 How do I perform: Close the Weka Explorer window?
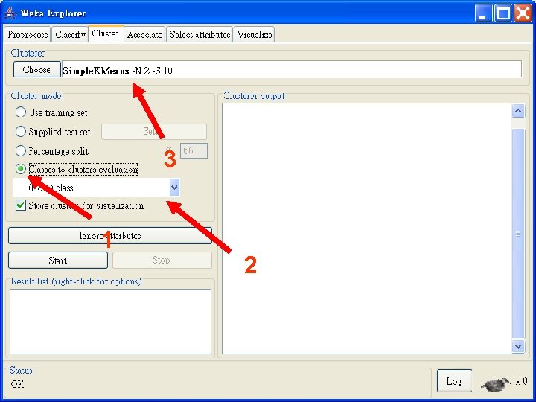click(523, 13)
